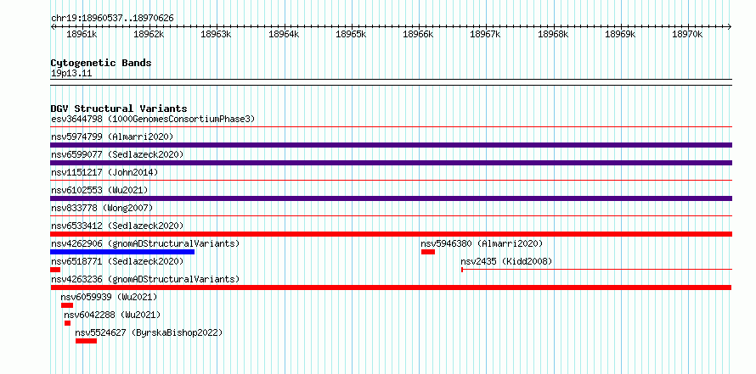Click tiny red bar of nsv6042288

tap(67, 323)
